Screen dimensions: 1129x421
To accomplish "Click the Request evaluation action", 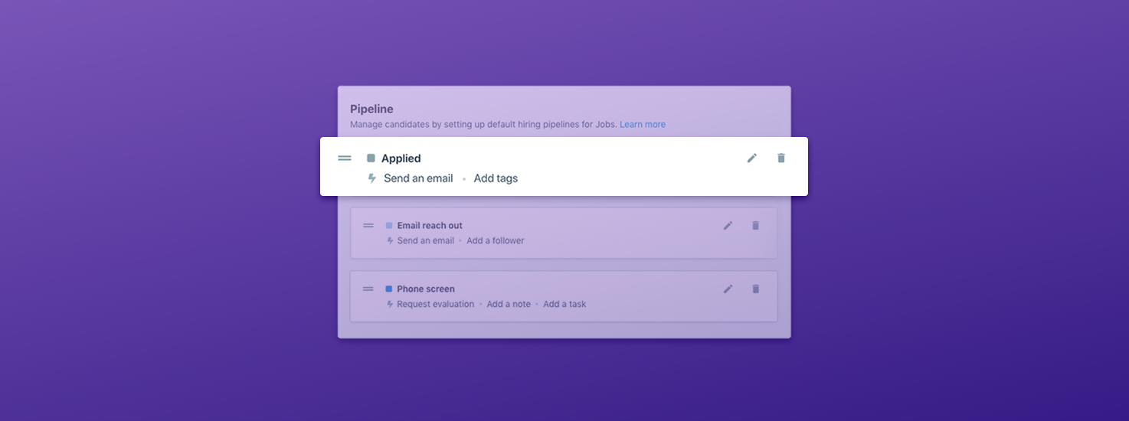I will point(436,304).
